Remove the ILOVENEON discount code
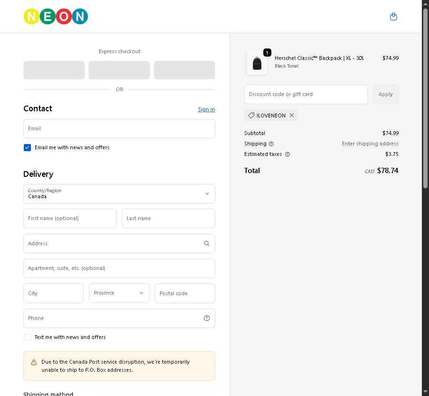429x396 pixels. point(292,115)
